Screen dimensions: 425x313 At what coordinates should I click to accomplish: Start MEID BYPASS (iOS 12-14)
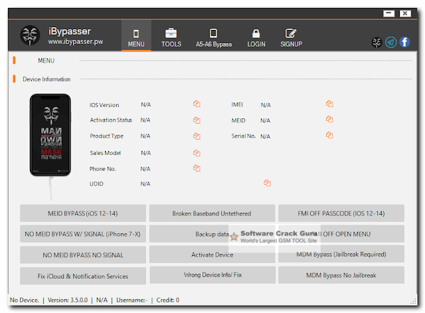(83, 213)
